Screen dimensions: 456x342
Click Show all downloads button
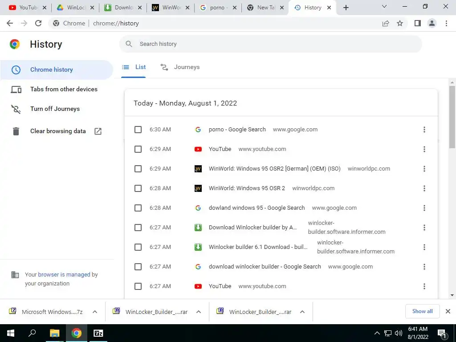click(422, 311)
